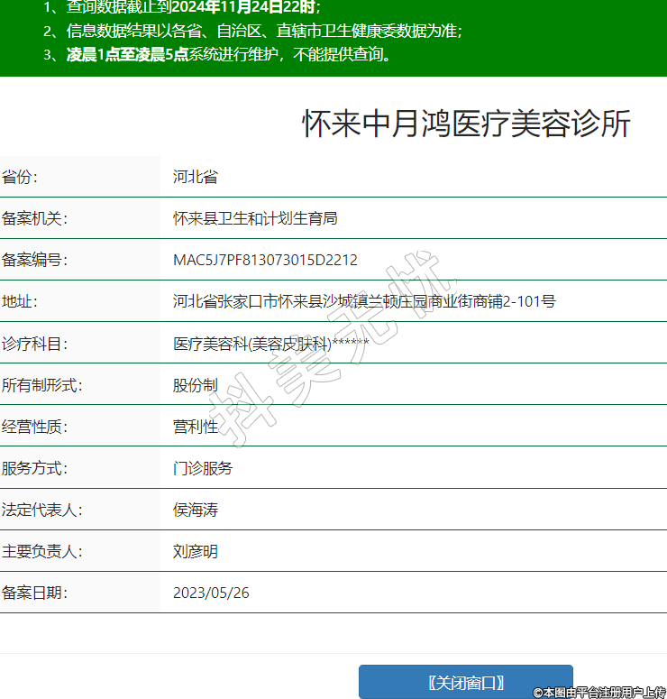Click the 〖关闭窗口〗 button
Image resolution: width=667 pixels, height=699 pixels.
(x=465, y=682)
